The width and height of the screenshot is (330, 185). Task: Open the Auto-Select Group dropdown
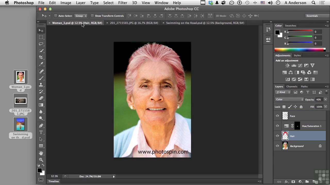[x=81, y=16]
